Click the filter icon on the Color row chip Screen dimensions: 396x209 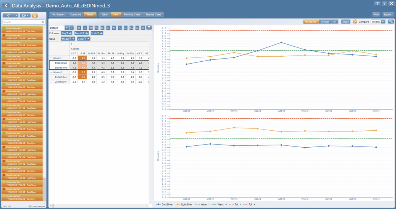85,39
